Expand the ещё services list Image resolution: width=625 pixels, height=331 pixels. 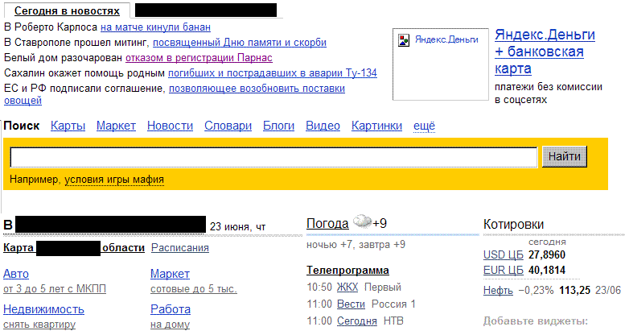(424, 126)
